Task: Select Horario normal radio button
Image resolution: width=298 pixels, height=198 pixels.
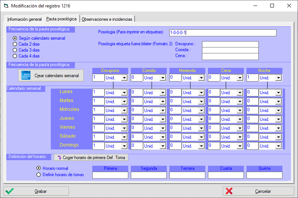Action: click(39, 168)
